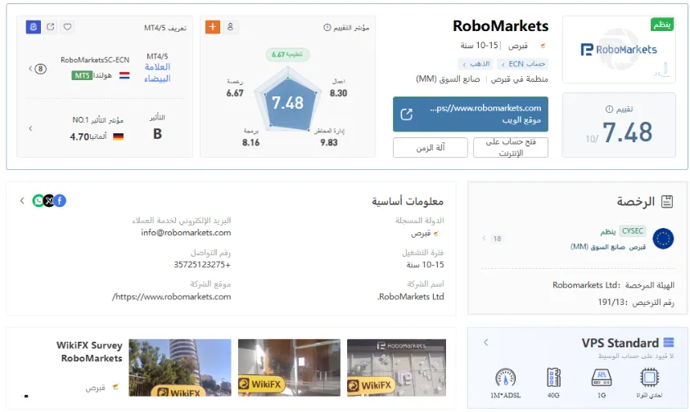Click the RoboMarketsSC-ECN server name
This screenshot has height=412, width=690.
pos(95,60)
